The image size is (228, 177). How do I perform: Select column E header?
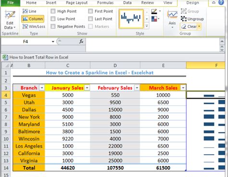pyautogui.click(x=163, y=65)
